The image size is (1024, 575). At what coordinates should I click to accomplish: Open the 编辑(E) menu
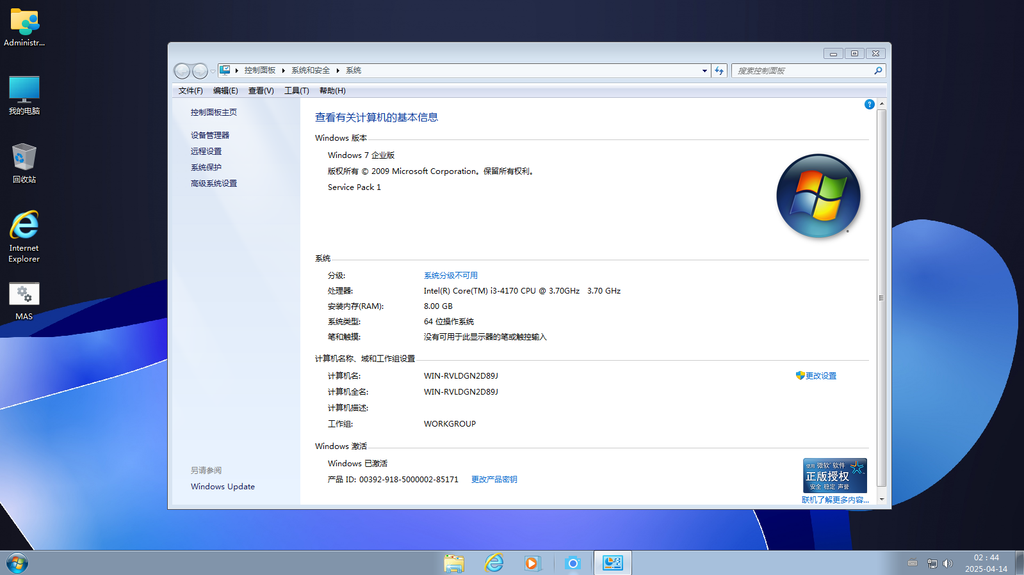point(225,91)
